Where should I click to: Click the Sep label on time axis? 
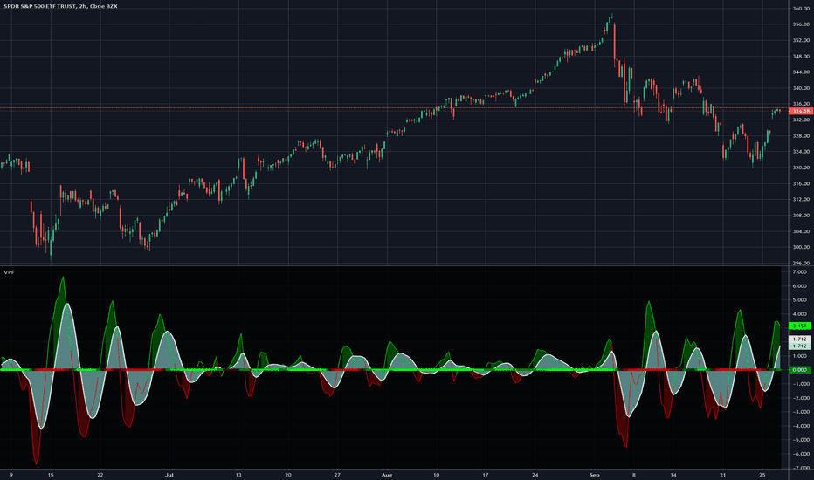(595, 475)
